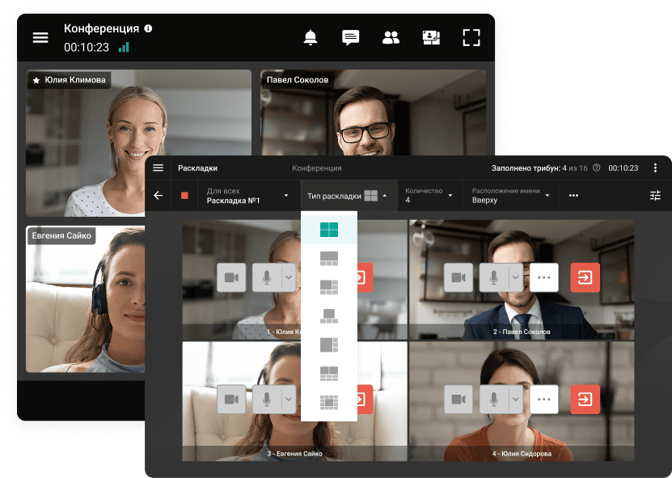Expand the Раскладка №1 dropdown
The image size is (672, 478).
pos(247,196)
